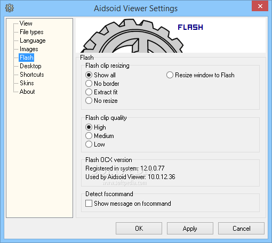The image size is (272, 243).
Task: Open the View settings page
Action: [26, 23]
